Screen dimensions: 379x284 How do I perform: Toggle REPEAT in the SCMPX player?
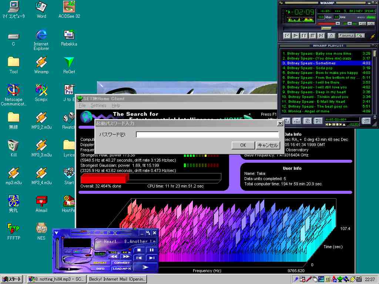(x=100, y=263)
